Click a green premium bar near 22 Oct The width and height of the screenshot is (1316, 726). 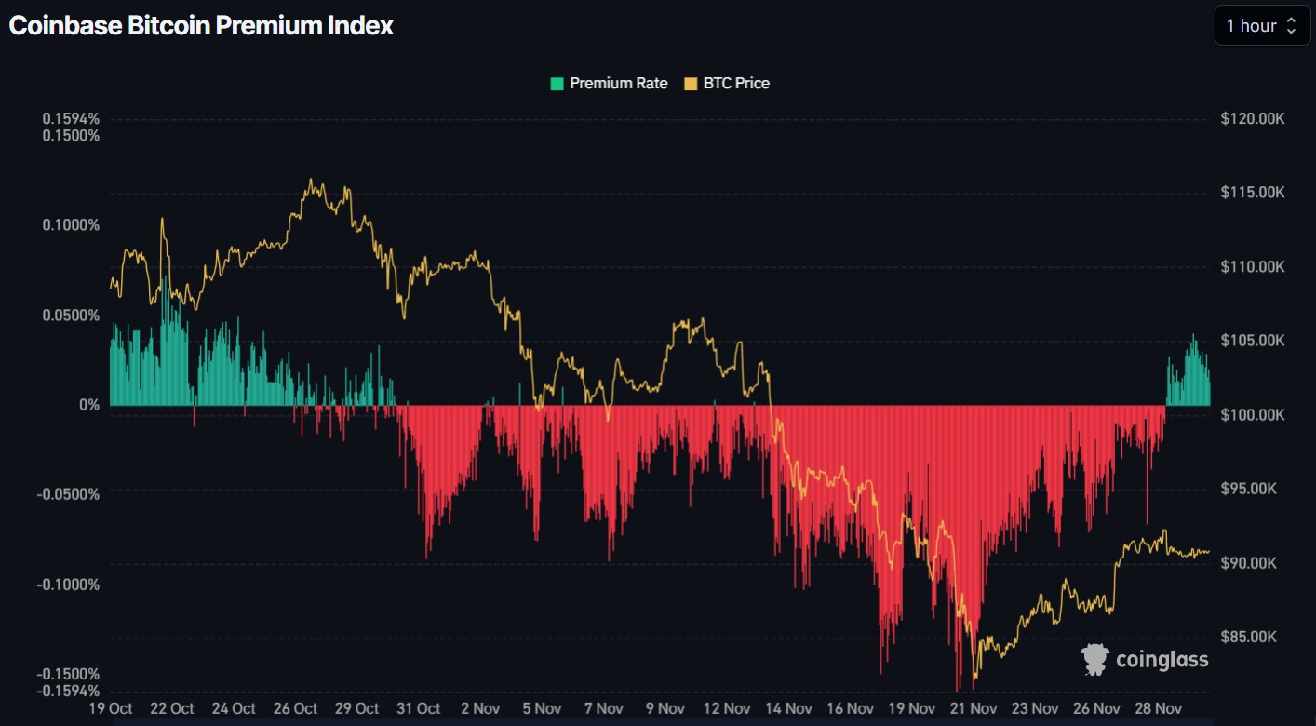(x=172, y=363)
